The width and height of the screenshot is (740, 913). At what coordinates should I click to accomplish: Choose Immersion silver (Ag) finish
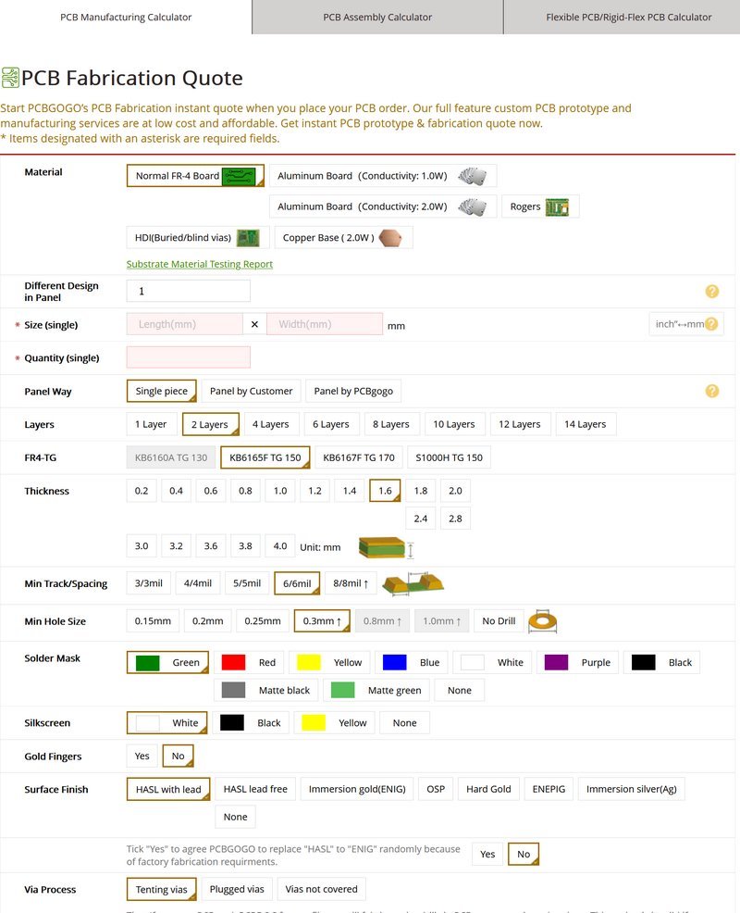(631, 790)
